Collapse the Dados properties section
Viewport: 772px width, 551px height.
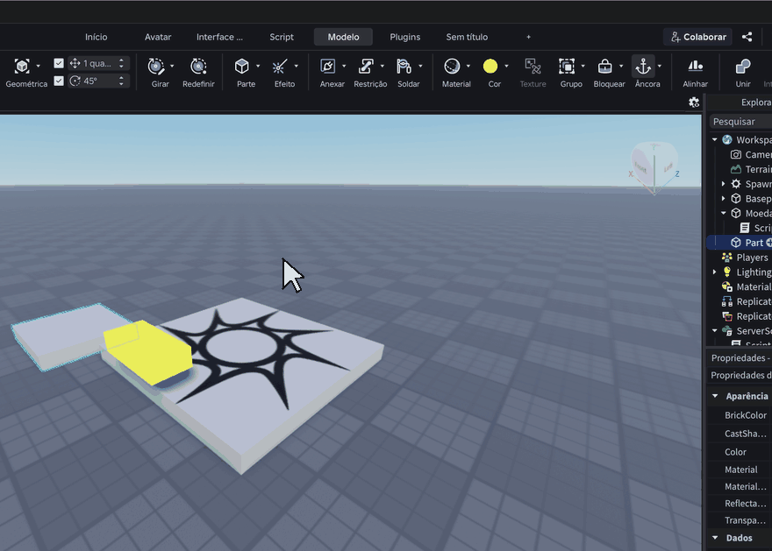715,538
